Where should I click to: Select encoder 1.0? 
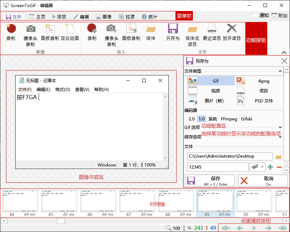point(202,119)
